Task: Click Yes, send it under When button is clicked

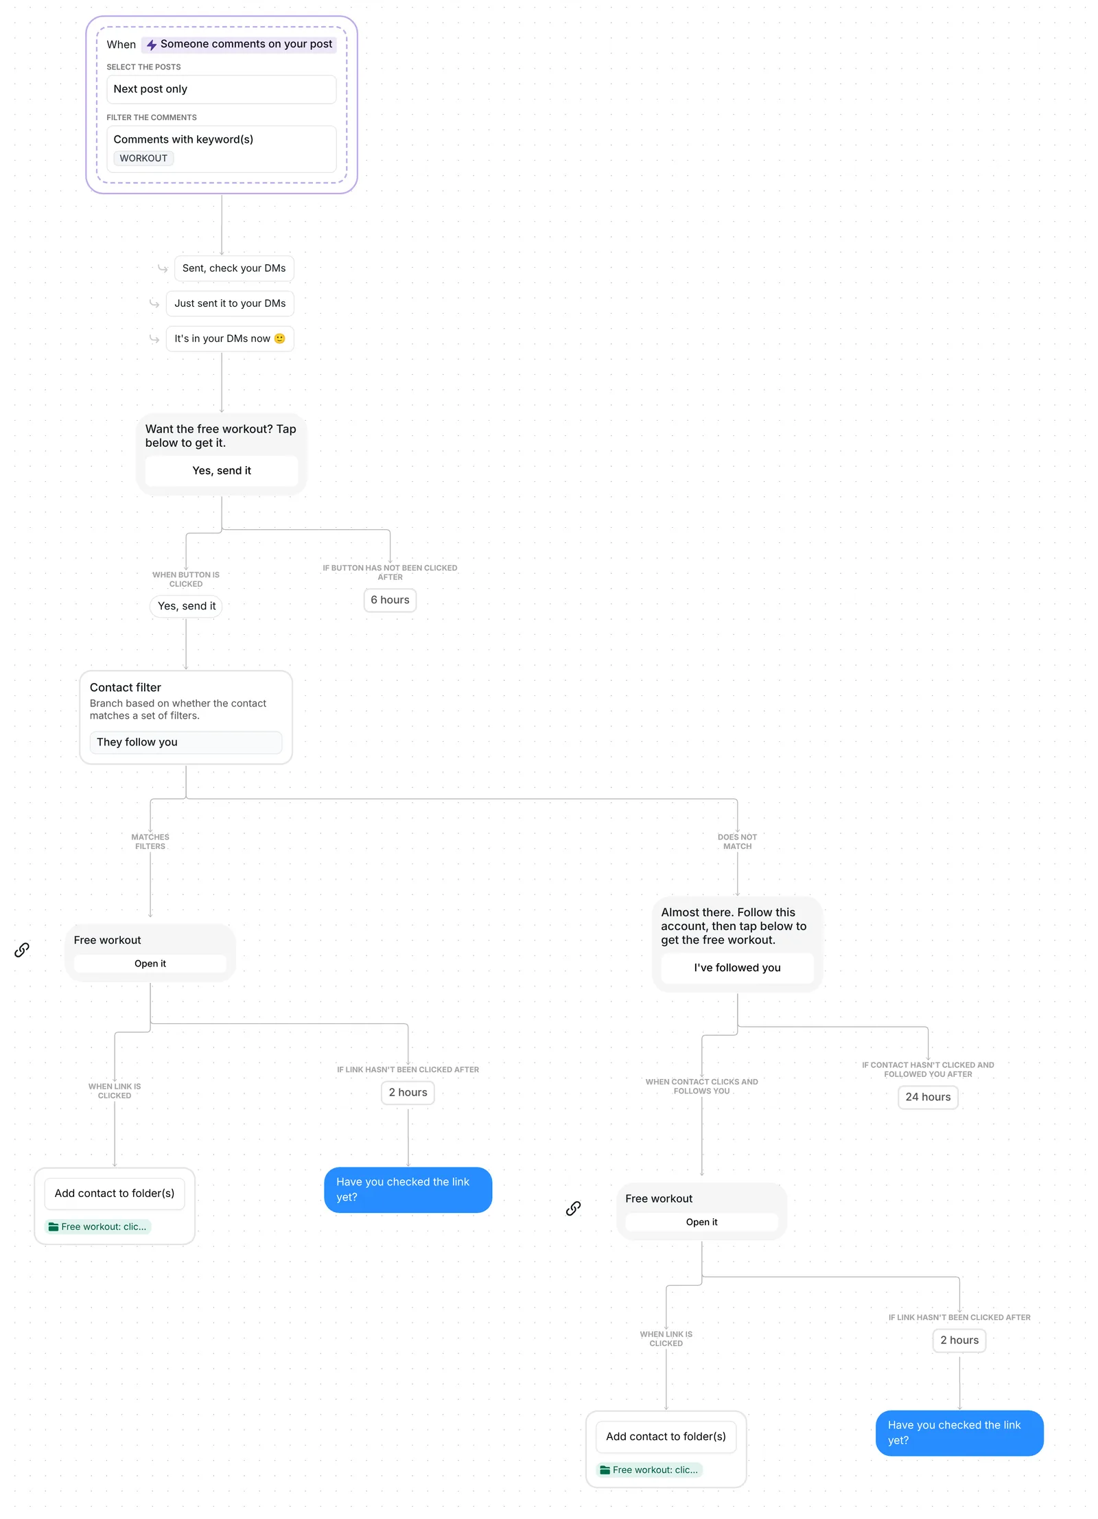Action: coord(187,606)
